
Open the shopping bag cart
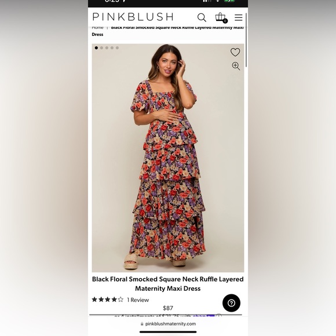[221, 17]
